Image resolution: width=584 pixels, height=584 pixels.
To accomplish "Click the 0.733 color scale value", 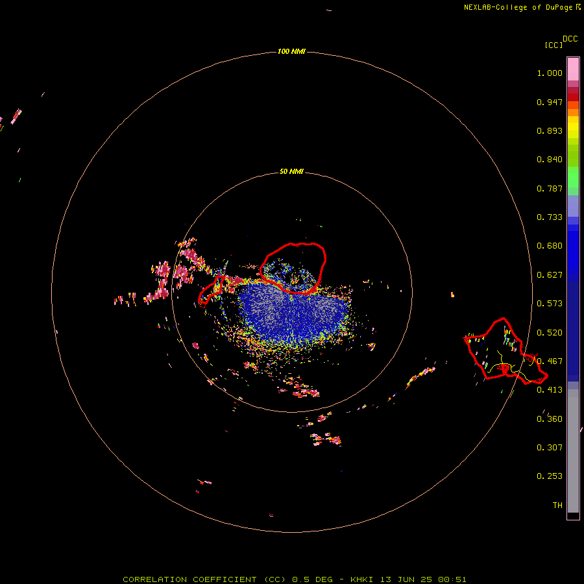I will (550, 217).
